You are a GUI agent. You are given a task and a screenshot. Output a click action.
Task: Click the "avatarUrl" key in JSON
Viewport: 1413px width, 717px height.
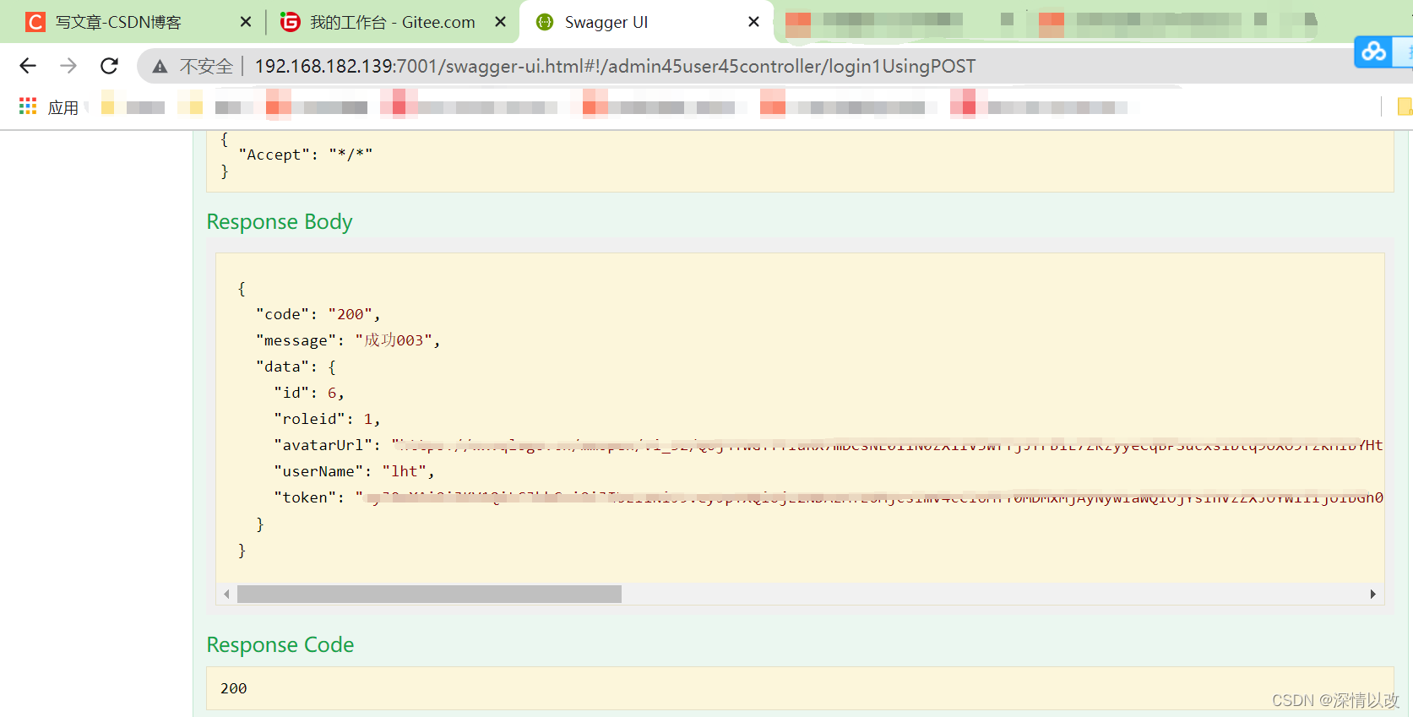(323, 445)
